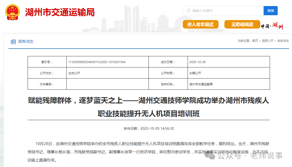Click the 成文日期 value 2025-10-29
Screen dimensions: 292x167
point(197,62)
